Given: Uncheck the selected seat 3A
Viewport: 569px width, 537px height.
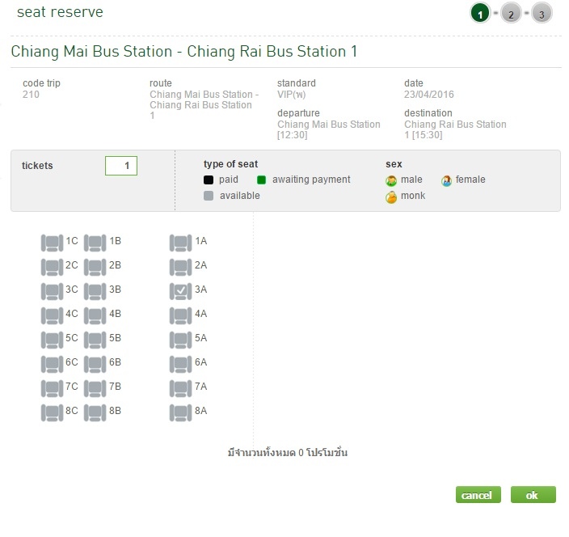Looking at the screenshot, I should (180, 290).
